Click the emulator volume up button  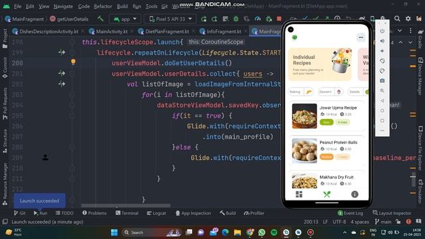click(382, 41)
